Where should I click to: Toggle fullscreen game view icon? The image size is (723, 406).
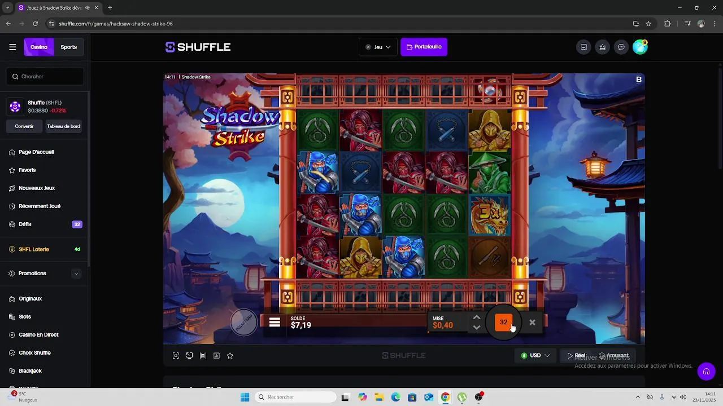[x=176, y=356]
